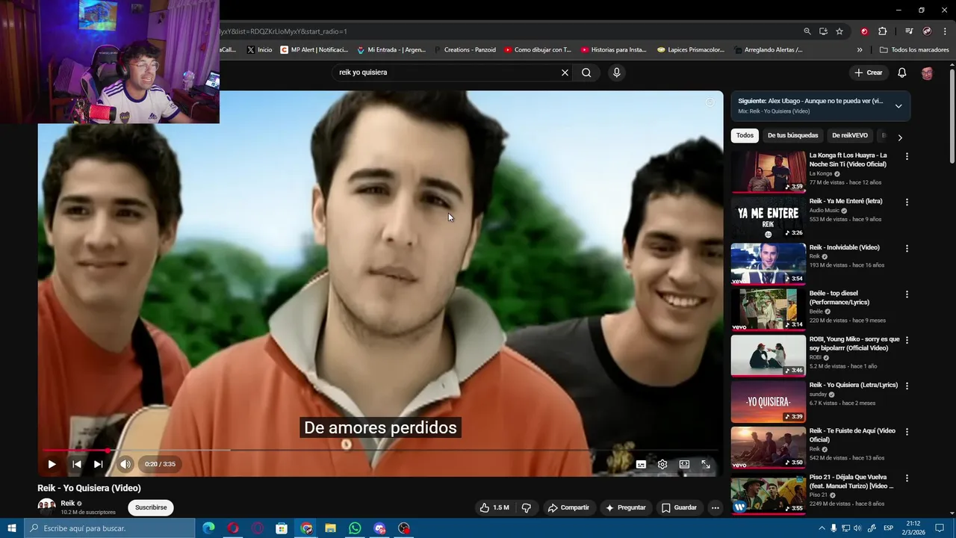Play the paused video
The image size is (956, 538).
point(52,464)
